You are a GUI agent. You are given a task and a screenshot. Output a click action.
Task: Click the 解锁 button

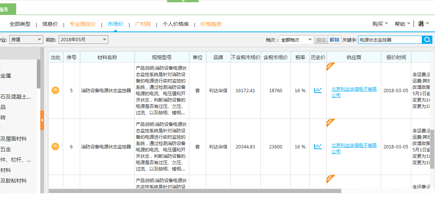[334, 40]
